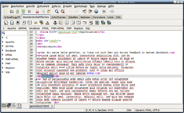Insert a paragraph with the Paragraph icon
This screenshot has height=113, width=184.
click(29, 22)
